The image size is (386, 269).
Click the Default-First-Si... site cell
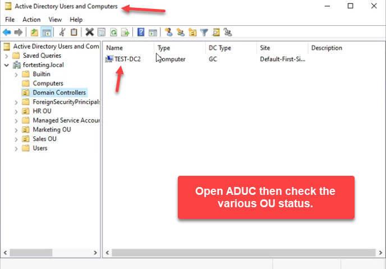[283, 59]
